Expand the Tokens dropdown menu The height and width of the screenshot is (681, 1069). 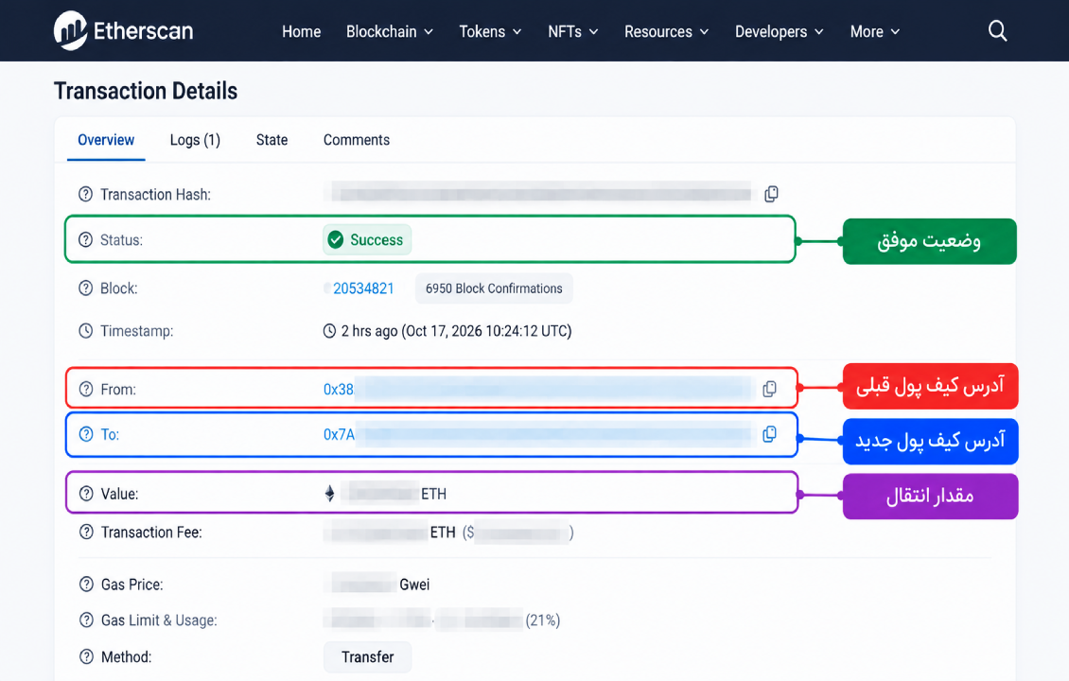490,31
